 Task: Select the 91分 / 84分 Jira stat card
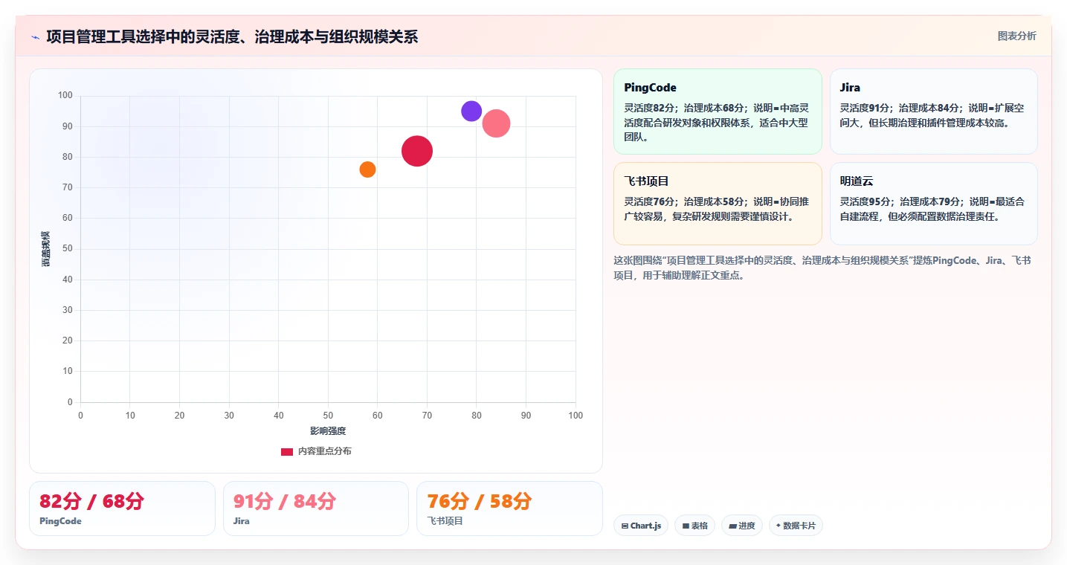(x=316, y=508)
